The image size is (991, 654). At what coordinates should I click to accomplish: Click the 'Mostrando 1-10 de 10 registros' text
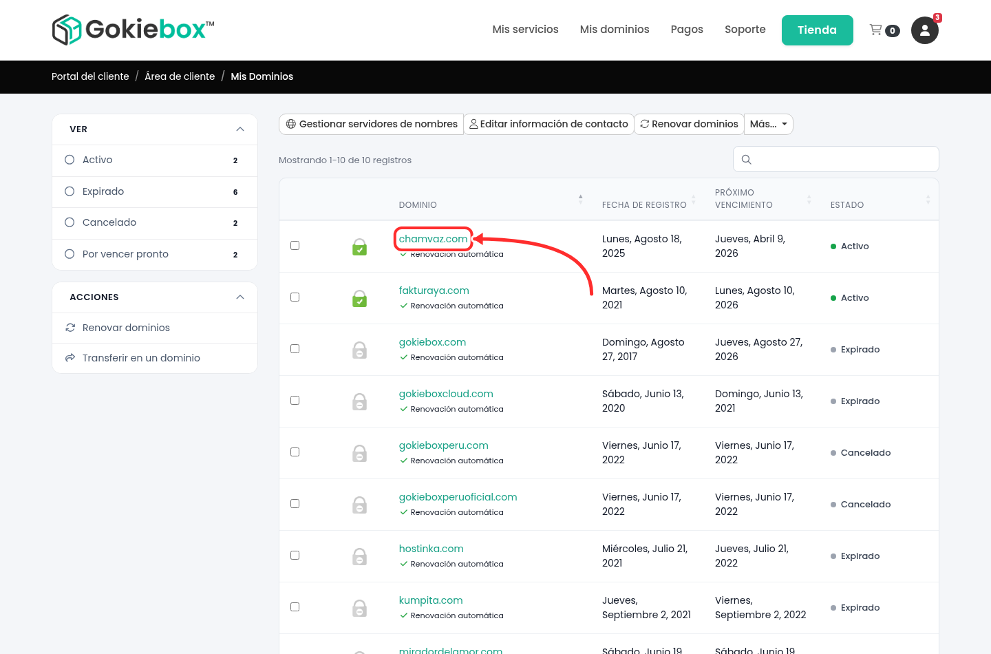pos(345,160)
